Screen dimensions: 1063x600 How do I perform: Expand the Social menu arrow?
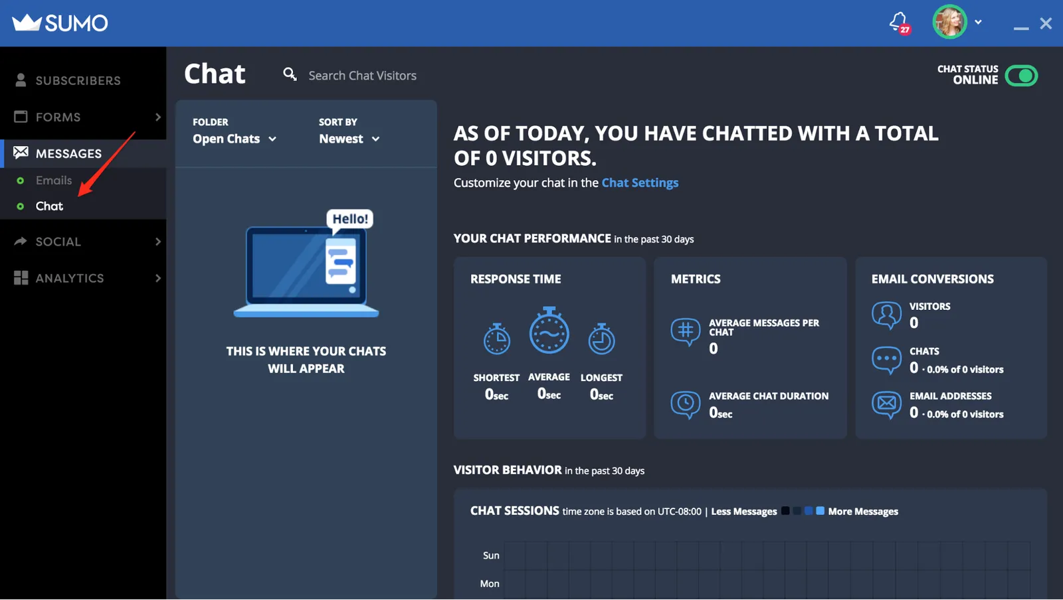158,242
